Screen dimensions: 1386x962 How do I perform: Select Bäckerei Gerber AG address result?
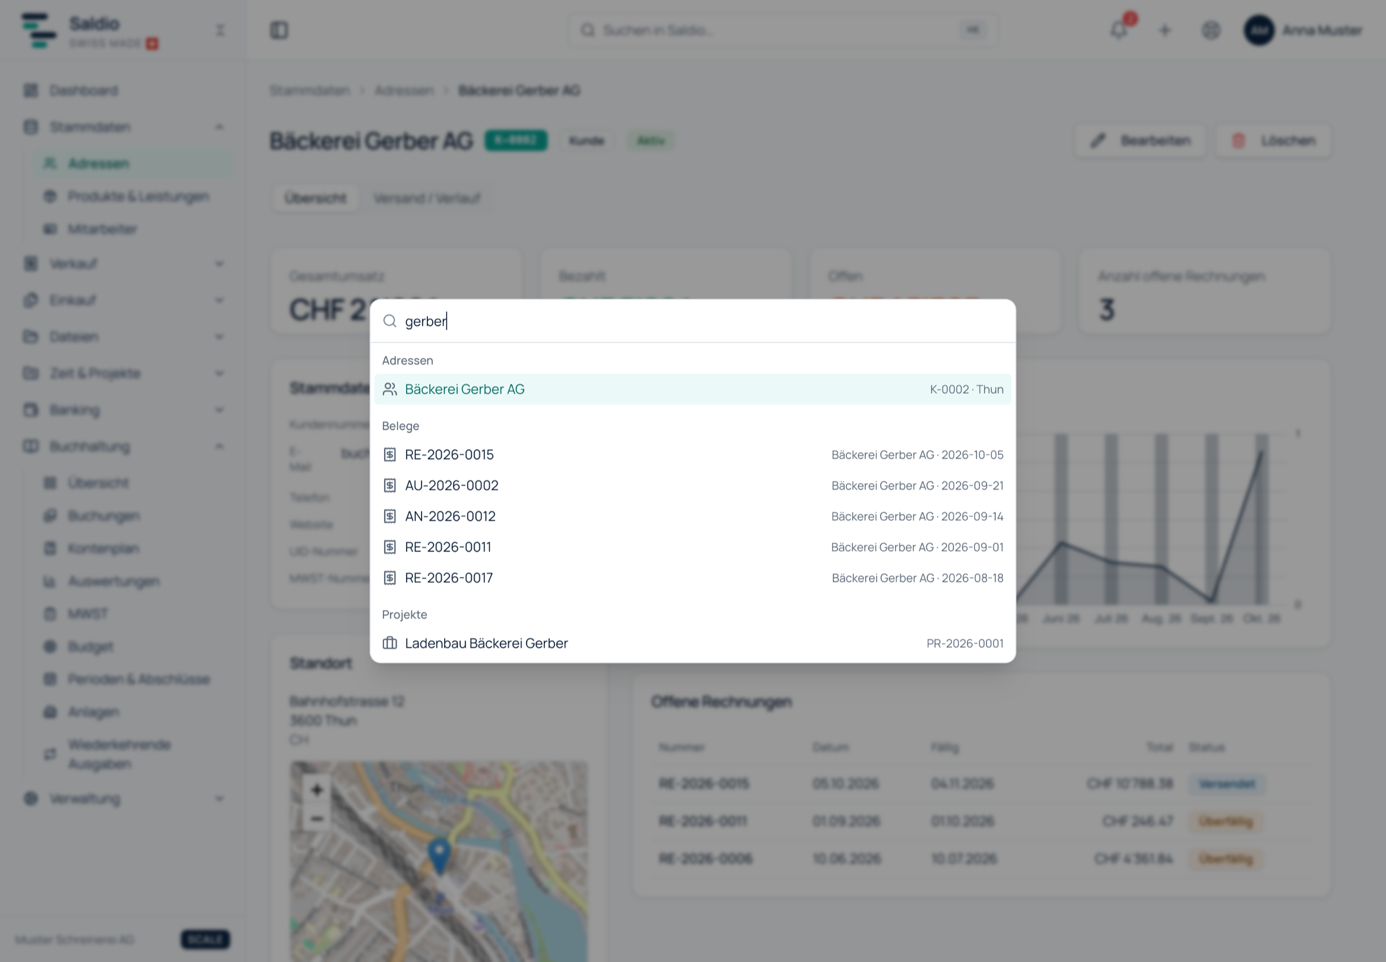[692, 389]
